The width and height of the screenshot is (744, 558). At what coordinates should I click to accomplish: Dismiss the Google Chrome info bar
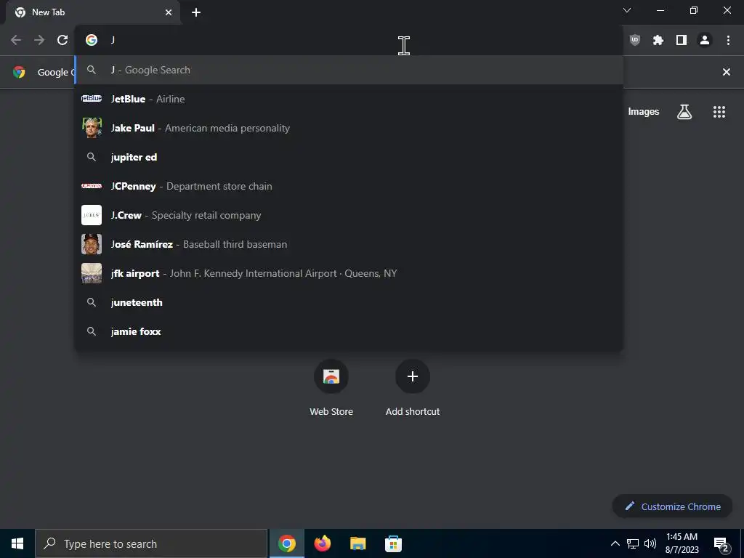tap(727, 72)
